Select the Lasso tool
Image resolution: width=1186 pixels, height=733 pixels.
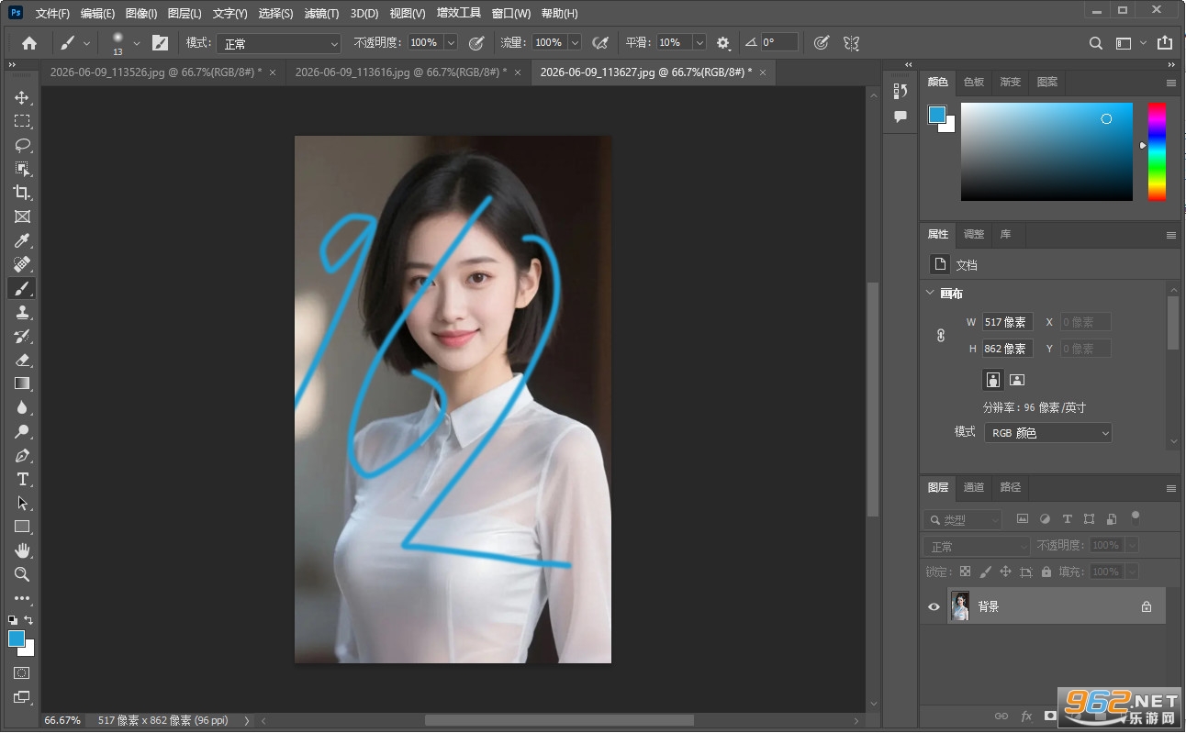pyautogui.click(x=22, y=145)
